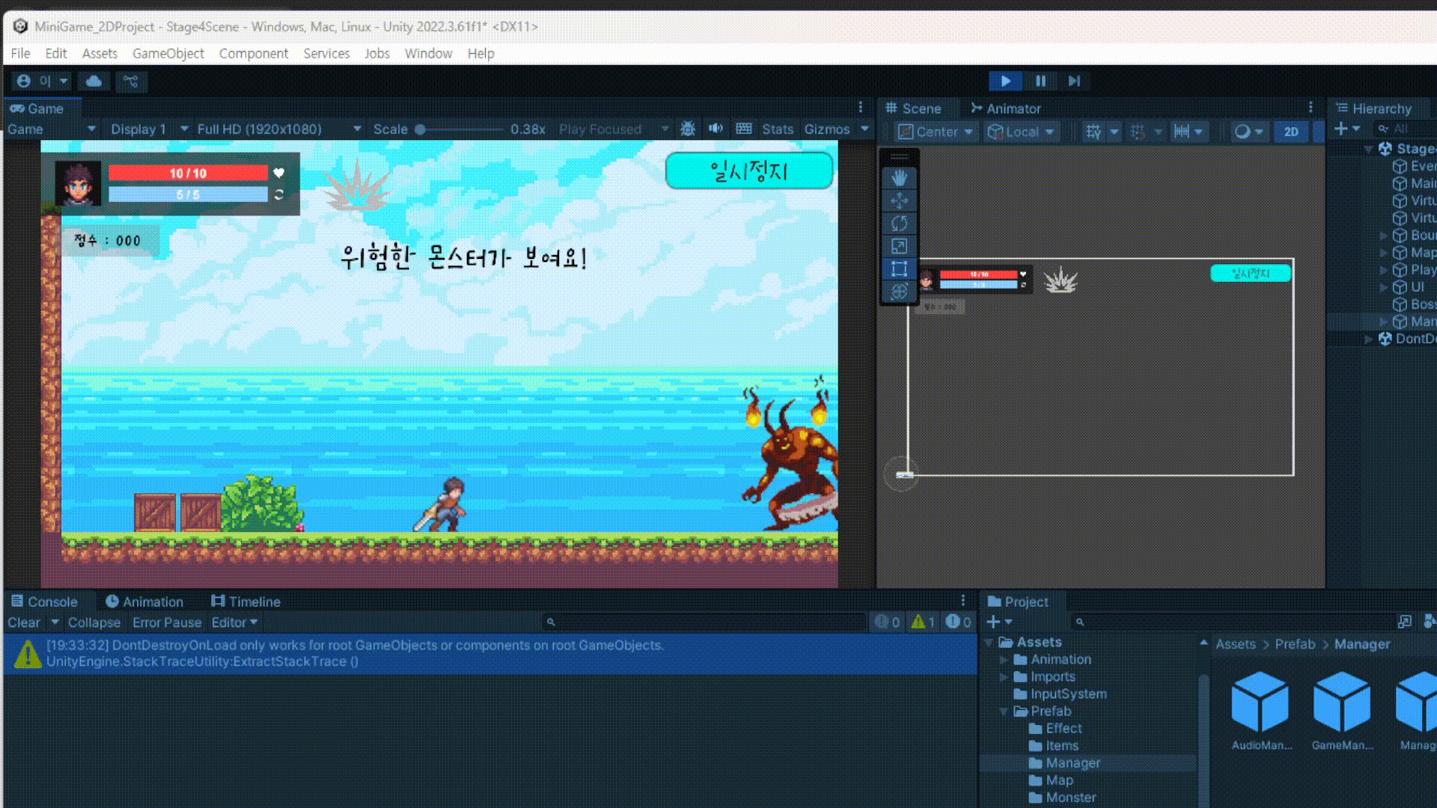1437x808 pixels.
Task: Click the version control icon
Action: (x=131, y=81)
